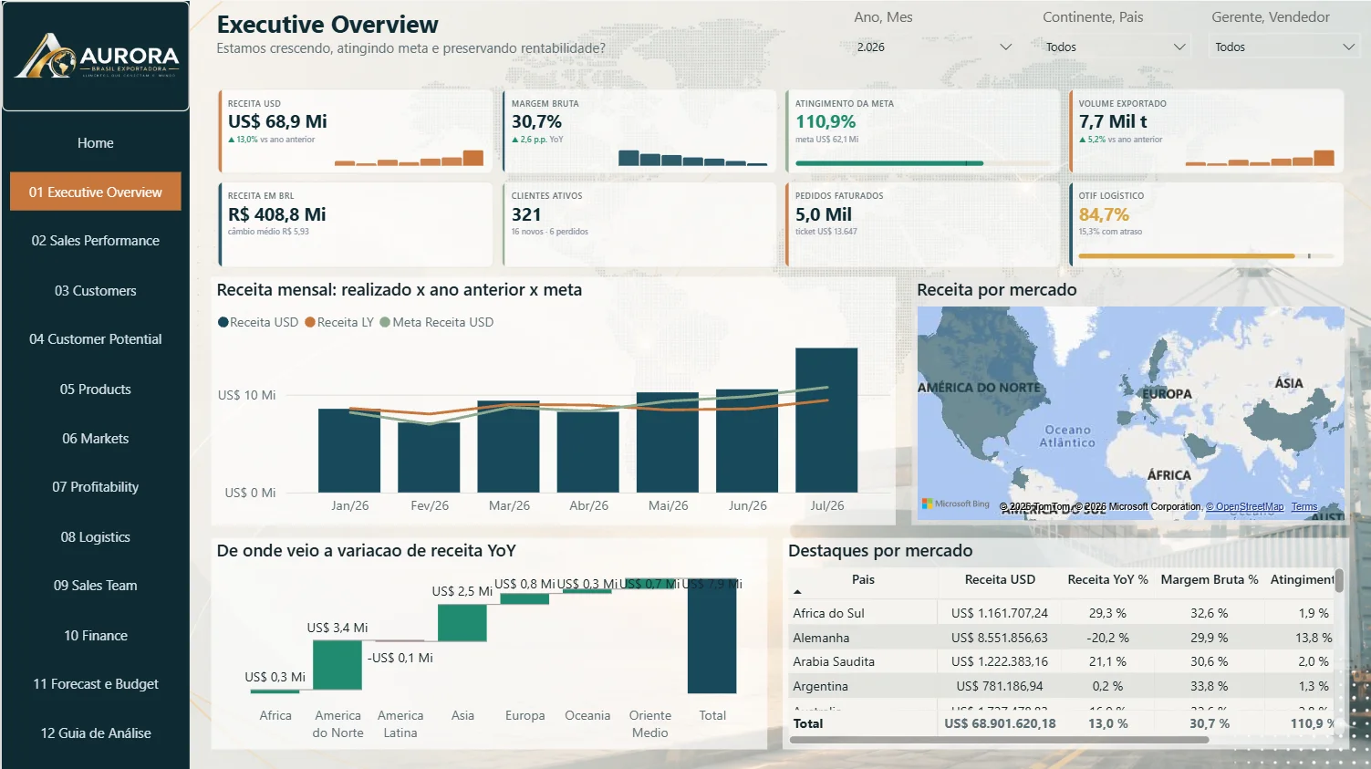Open the Gerente, Vendedor filter dropdown
This screenshot has width=1371, height=769.
pos(1284,47)
